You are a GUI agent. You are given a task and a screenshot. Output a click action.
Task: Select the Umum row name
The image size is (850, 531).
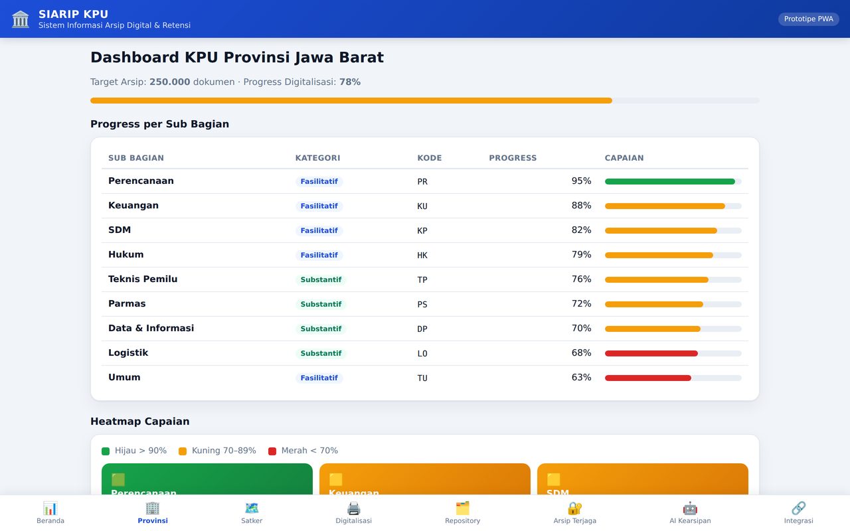pyautogui.click(x=124, y=378)
